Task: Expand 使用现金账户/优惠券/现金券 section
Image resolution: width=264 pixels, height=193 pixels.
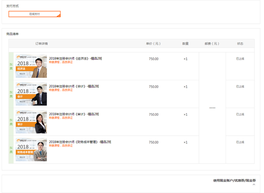Action: (234, 180)
